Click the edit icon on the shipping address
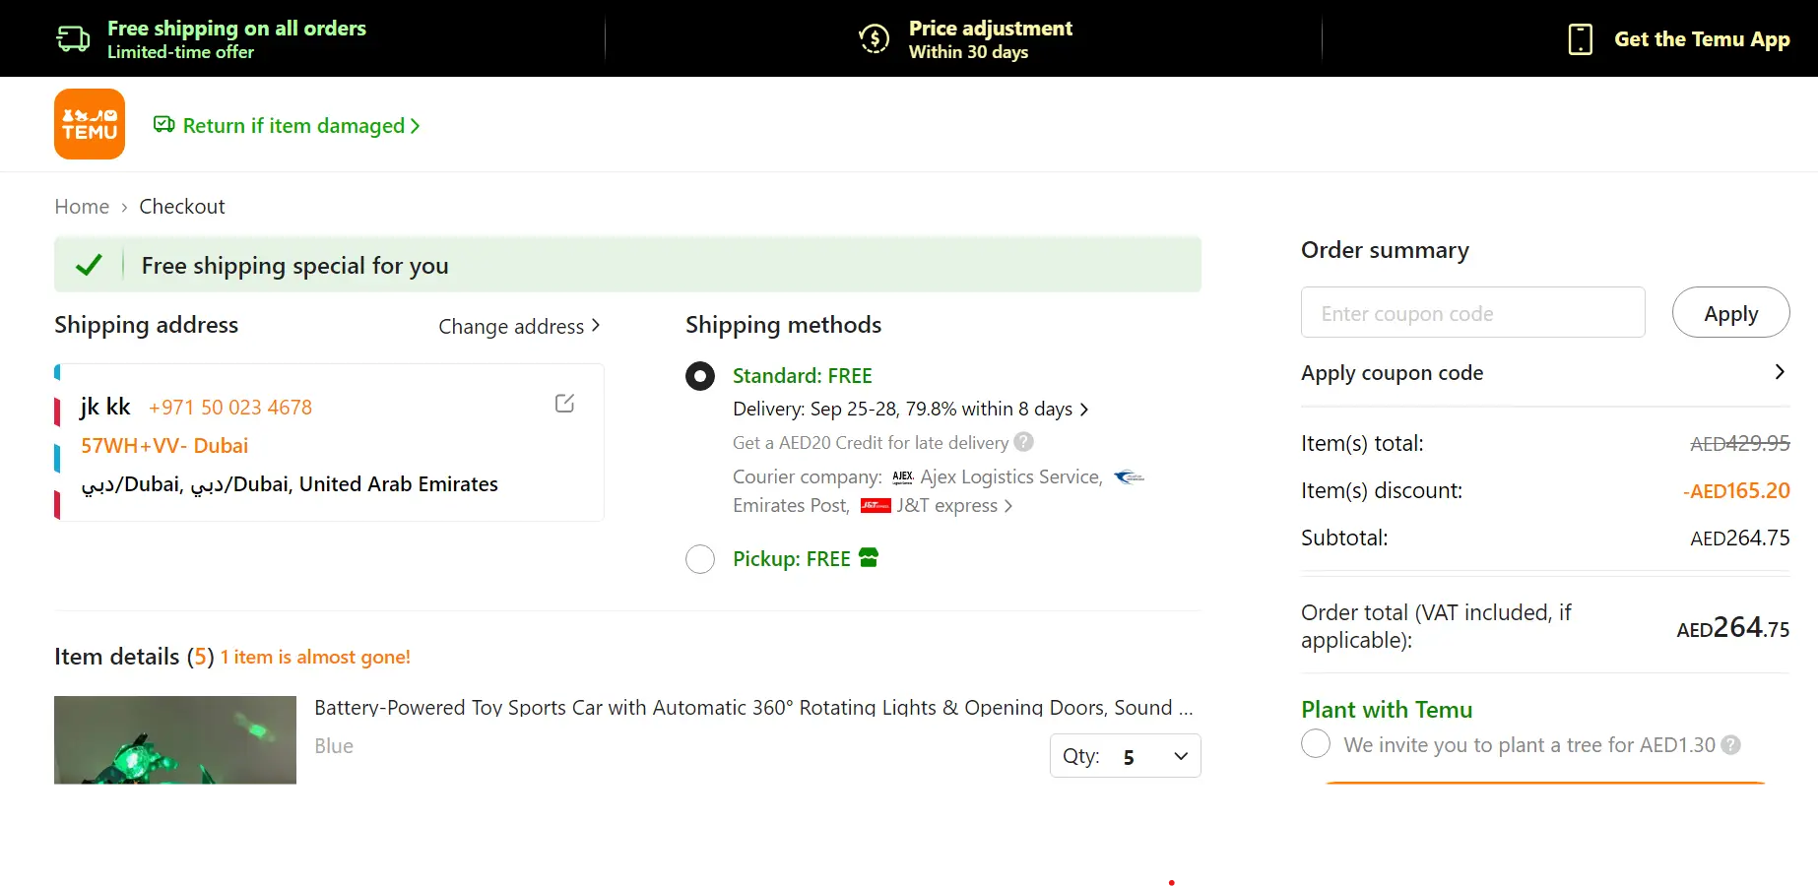Viewport: 1818px width, 887px height. coord(563,403)
